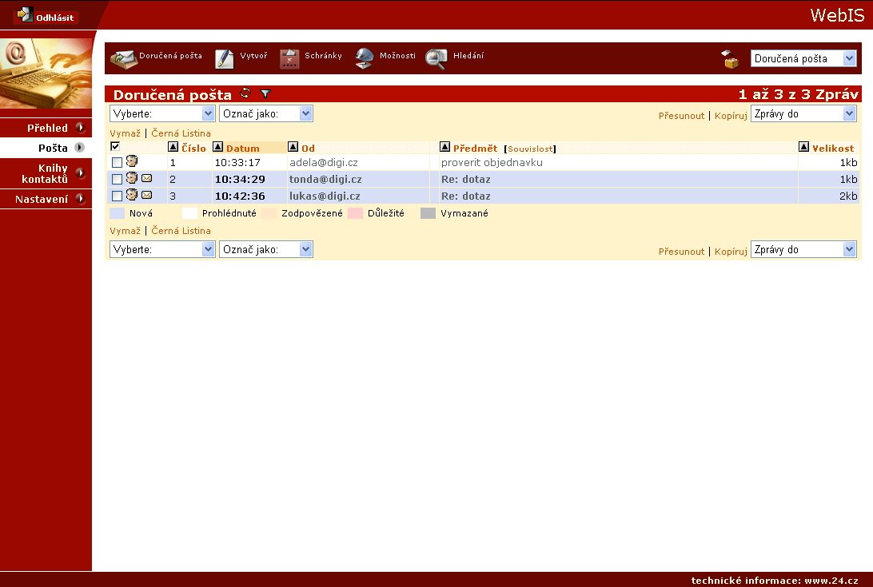Viewport: 873px width, 587px height.
Task: Click the Datum column header
Action: (x=243, y=149)
